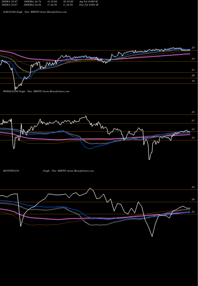Click the WEEKLY(250) Eagle View chart title

[x=36, y=91]
